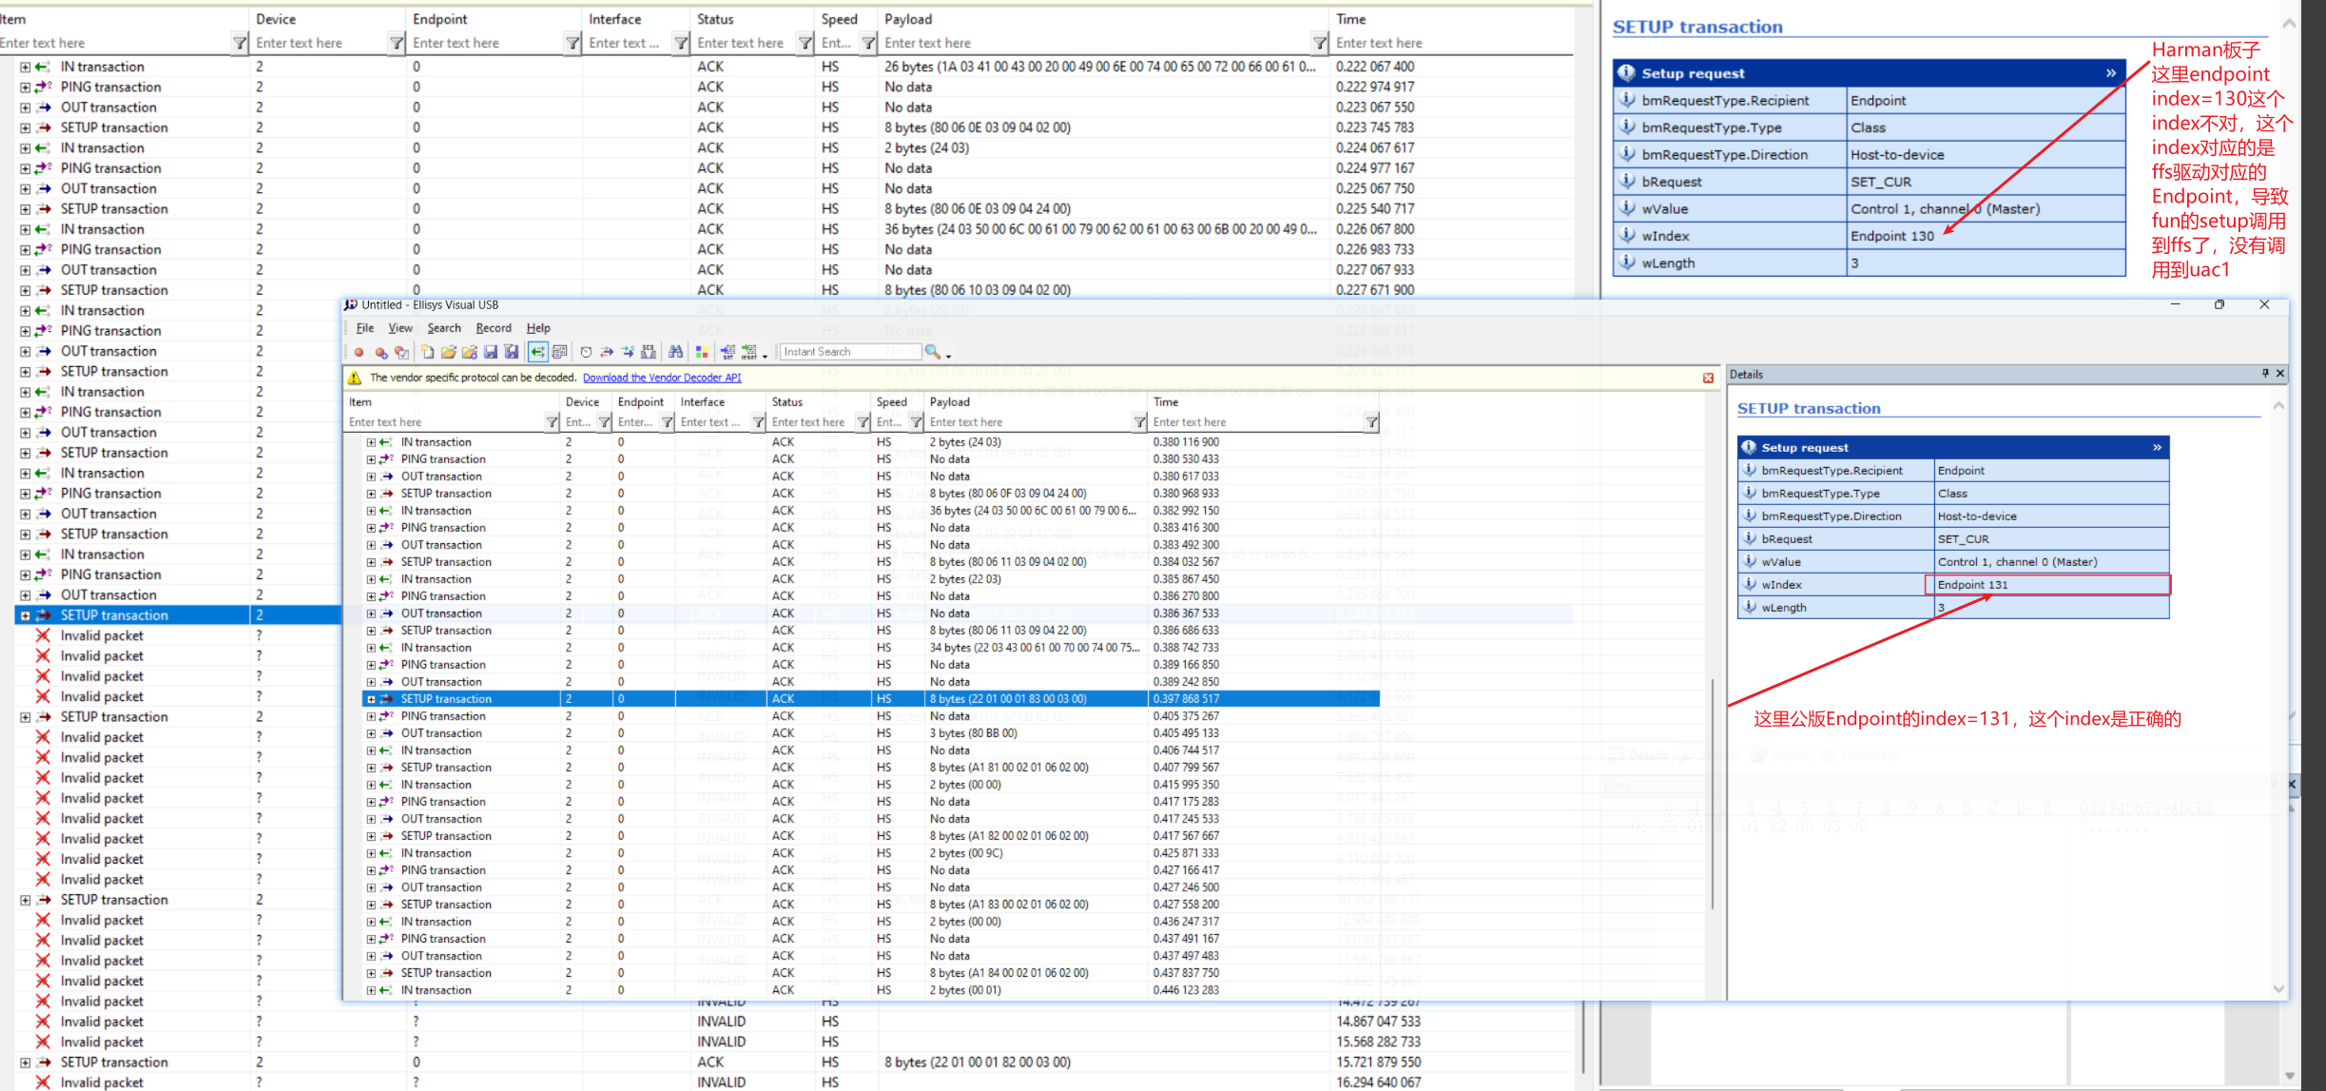This screenshot has height=1091, width=2326.
Task: Expand background IN transaction at 0.222 067 400
Action: click(x=26, y=67)
